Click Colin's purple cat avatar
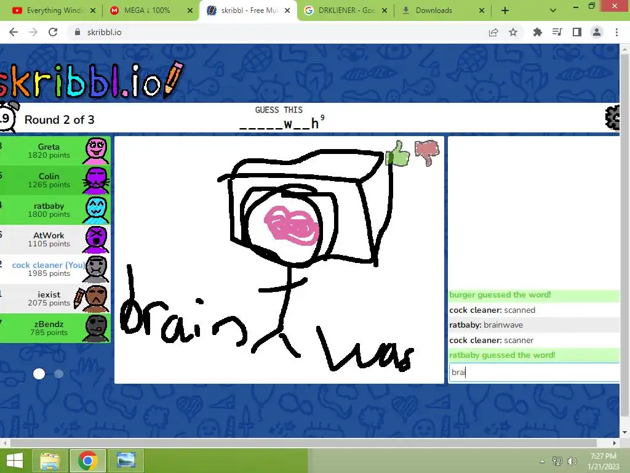Viewport: 630px width, 473px height. [x=96, y=180]
